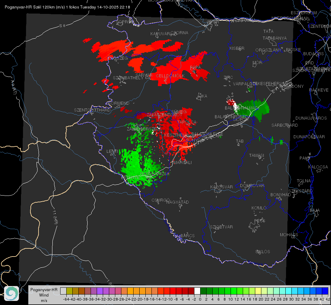
Task: Select the PECS city label
Action: tap(259, 221)
